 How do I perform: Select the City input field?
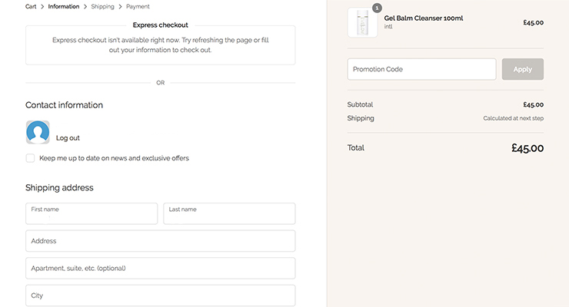pyautogui.click(x=160, y=295)
